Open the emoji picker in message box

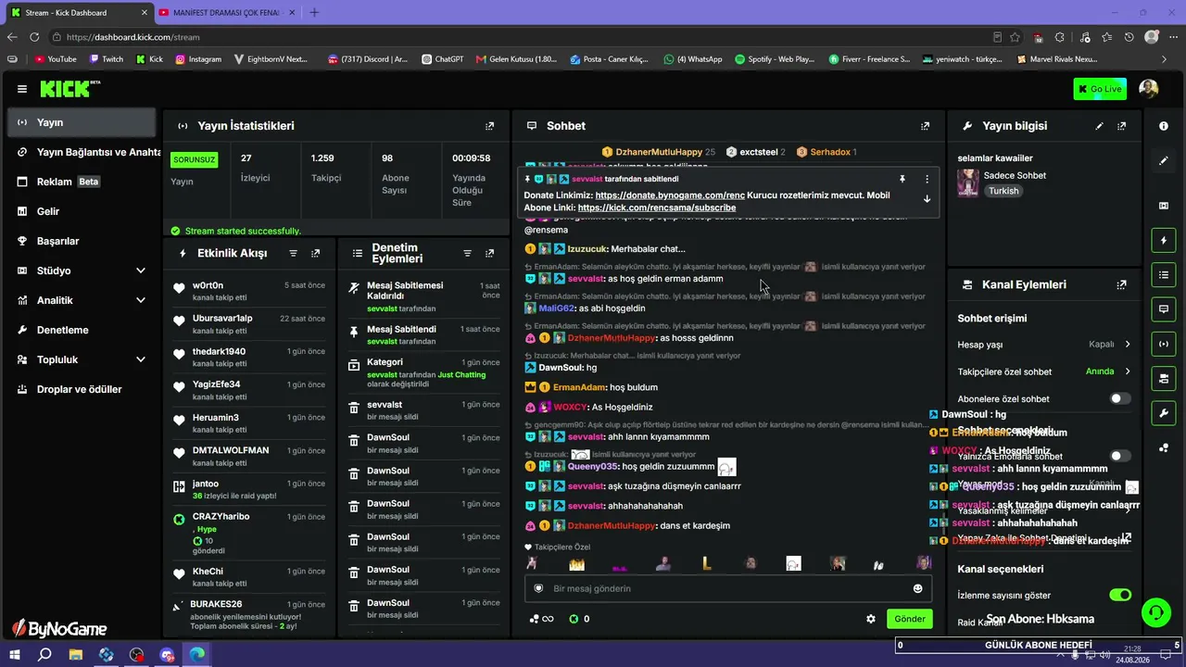(x=918, y=588)
